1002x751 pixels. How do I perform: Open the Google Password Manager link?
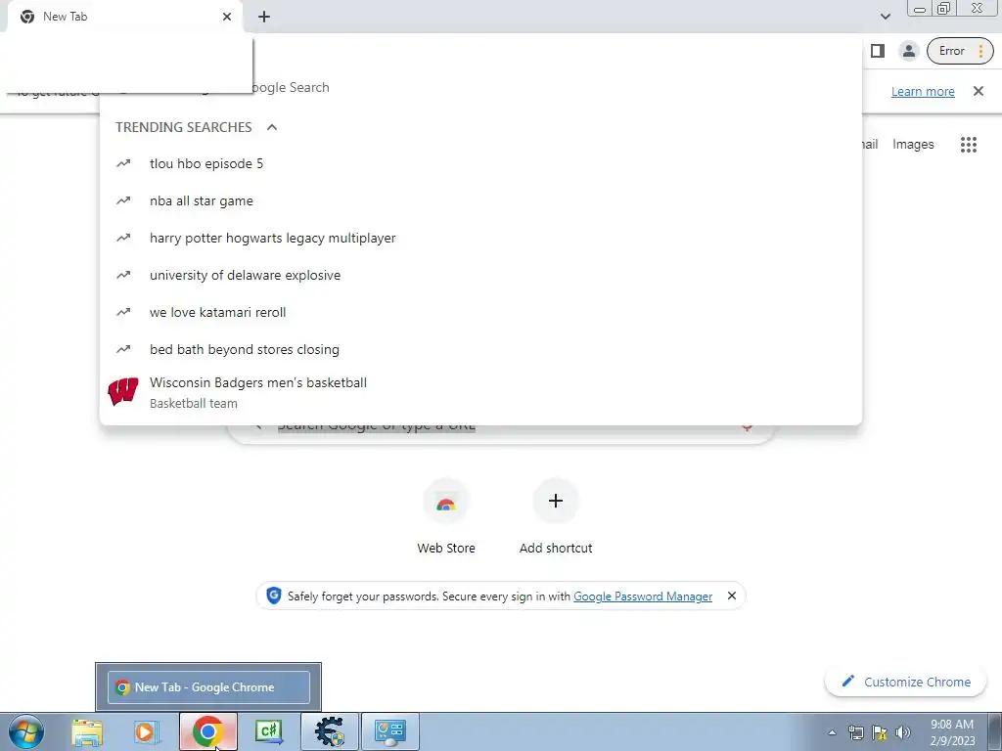click(x=643, y=596)
